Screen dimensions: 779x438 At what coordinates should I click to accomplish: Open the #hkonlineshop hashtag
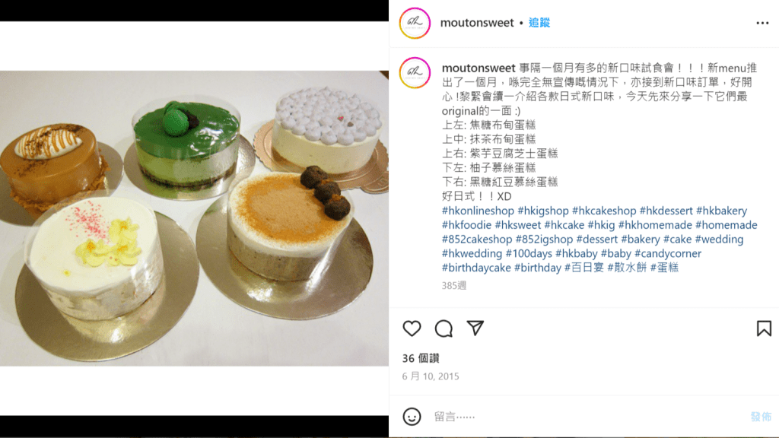pyautogui.click(x=478, y=211)
